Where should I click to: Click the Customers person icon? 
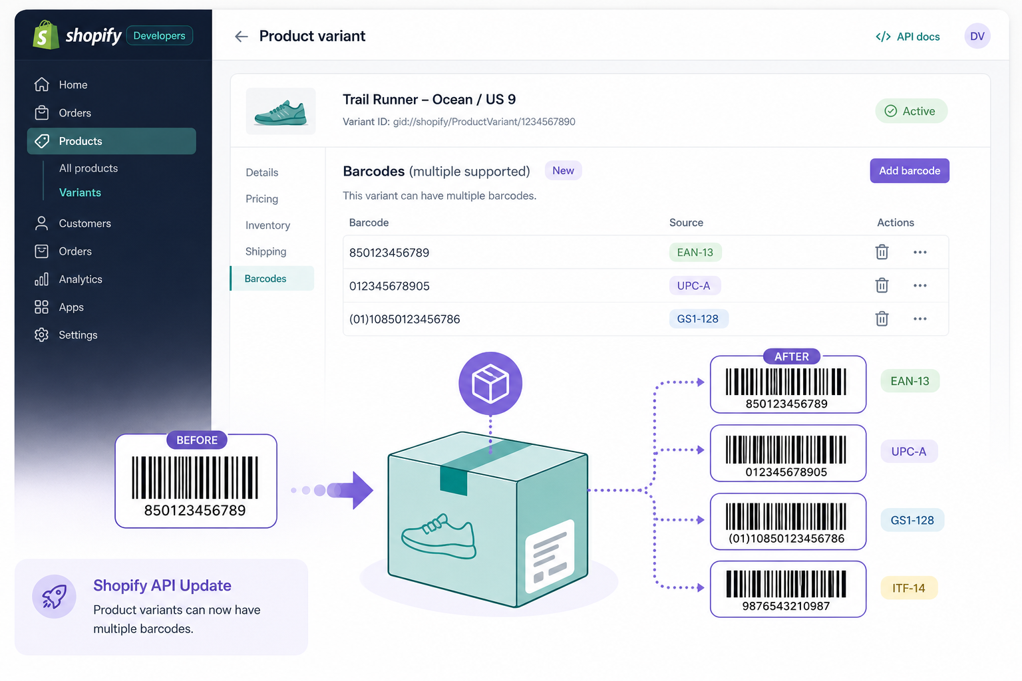click(x=42, y=223)
